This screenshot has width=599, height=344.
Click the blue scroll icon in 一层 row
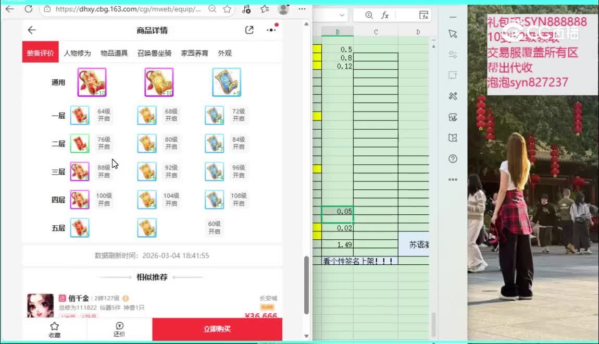click(x=214, y=115)
